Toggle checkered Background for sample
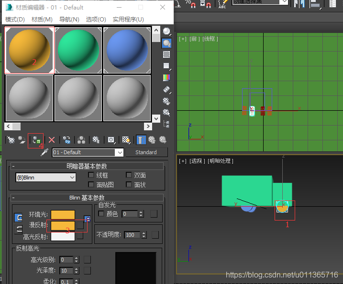 coord(166,54)
